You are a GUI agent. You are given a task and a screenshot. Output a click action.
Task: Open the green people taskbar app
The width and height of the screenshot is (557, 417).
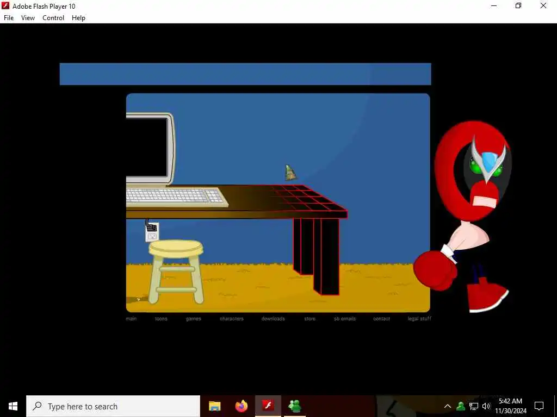pyautogui.click(x=295, y=406)
